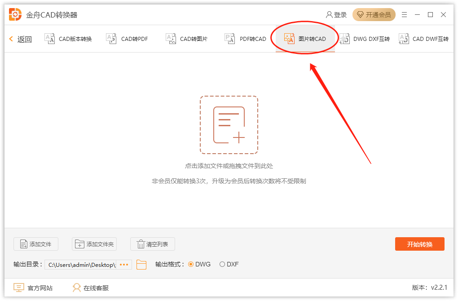Click the 图片转CAD tab icon
The image size is (458, 301).
289,39
